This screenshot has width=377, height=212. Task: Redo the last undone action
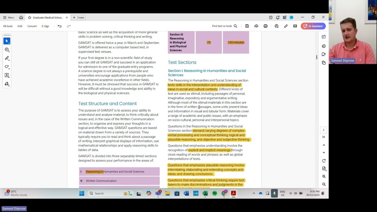click(69, 26)
